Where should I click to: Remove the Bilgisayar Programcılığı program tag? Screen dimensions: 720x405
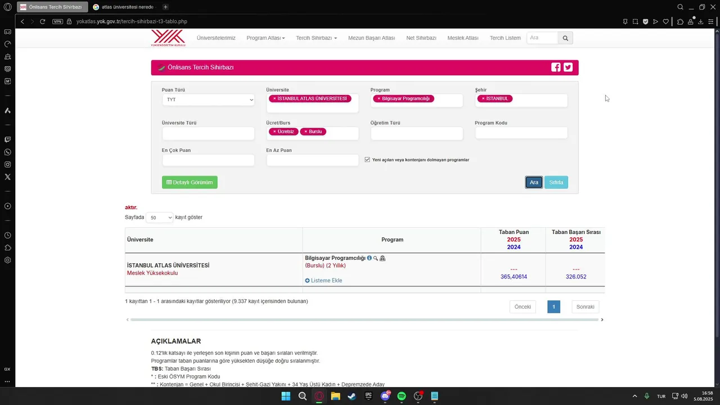pos(379,98)
